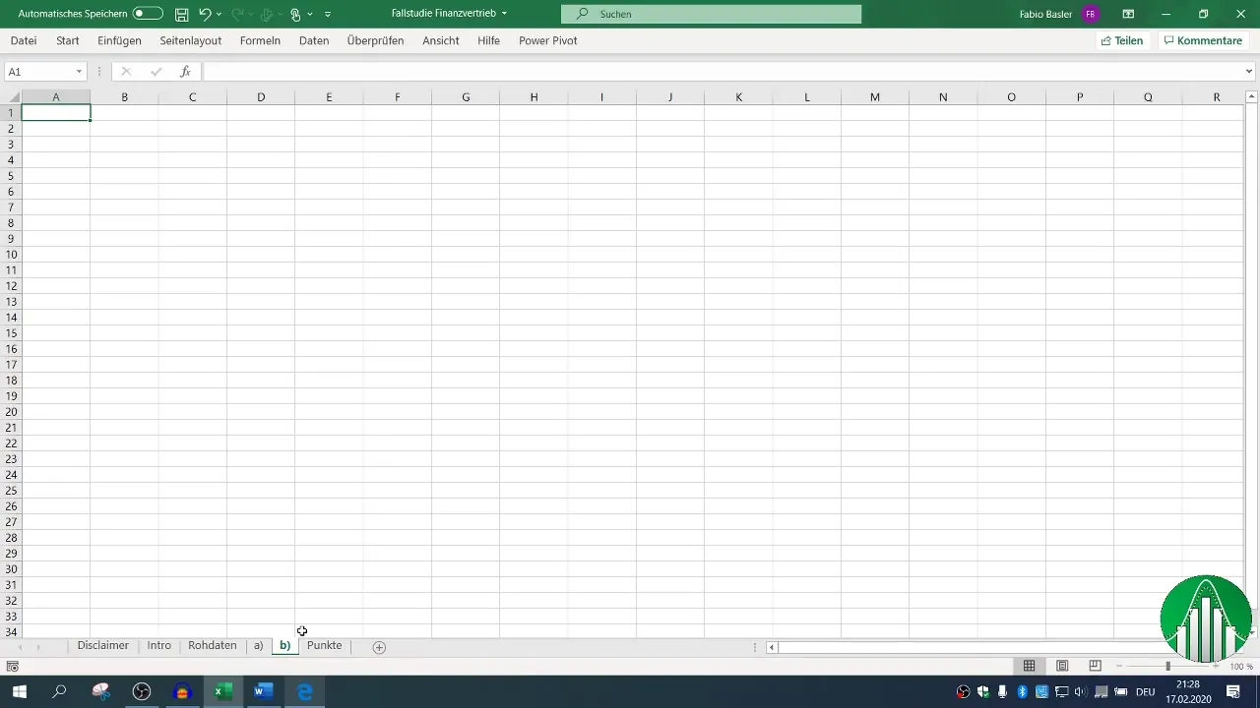Click the Suchen search box
Screen dimensions: 1260x708
click(x=711, y=14)
